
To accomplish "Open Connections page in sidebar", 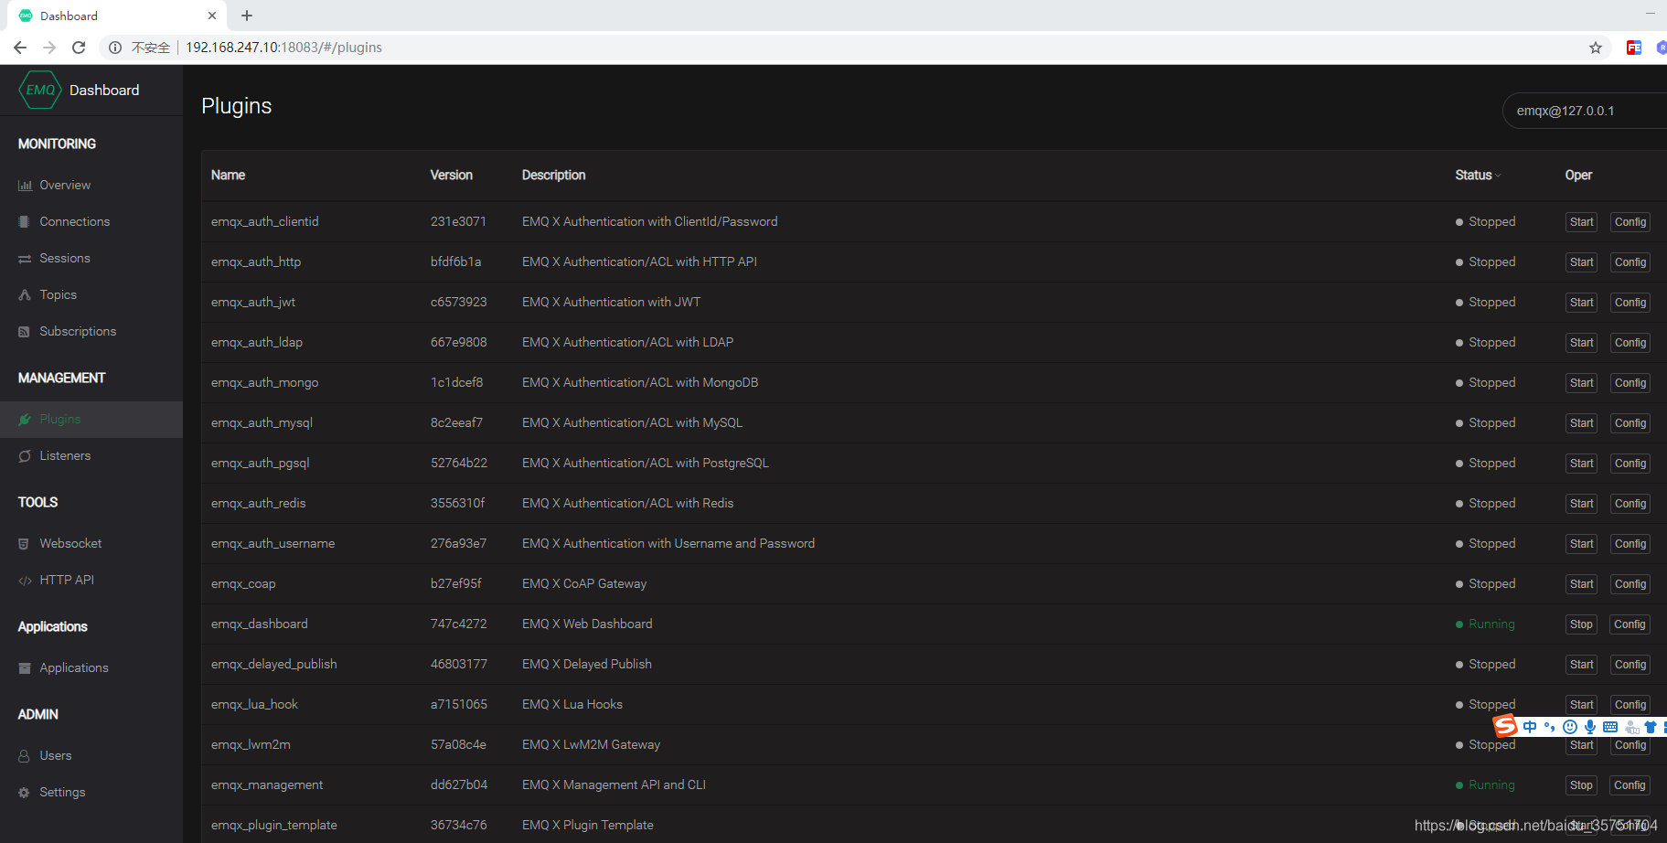I will coord(75,222).
